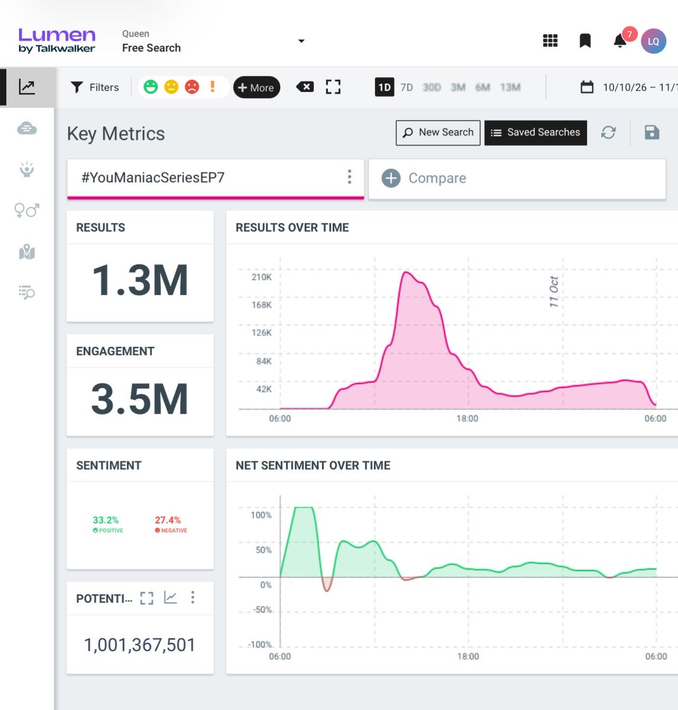Click the Net Sentiment Over Time heading

click(x=313, y=466)
